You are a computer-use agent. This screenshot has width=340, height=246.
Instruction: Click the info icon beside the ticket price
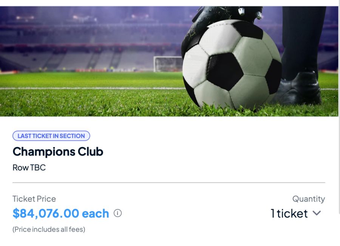coord(118,213)
